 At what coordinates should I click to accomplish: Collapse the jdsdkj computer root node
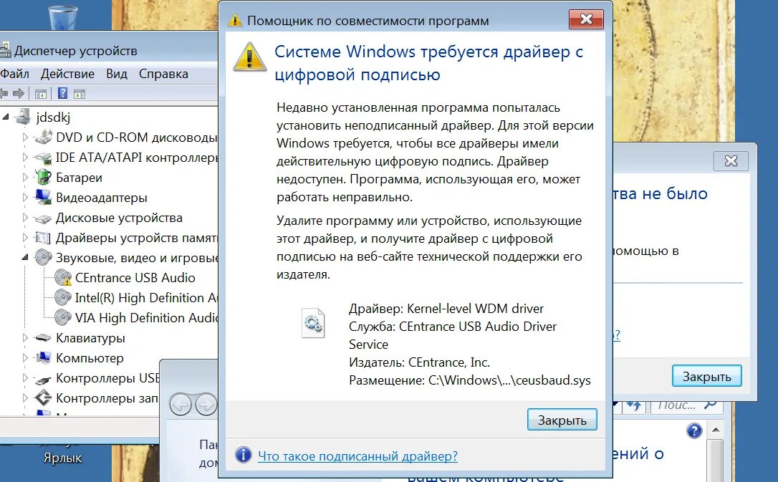click(x=6, y=117)
